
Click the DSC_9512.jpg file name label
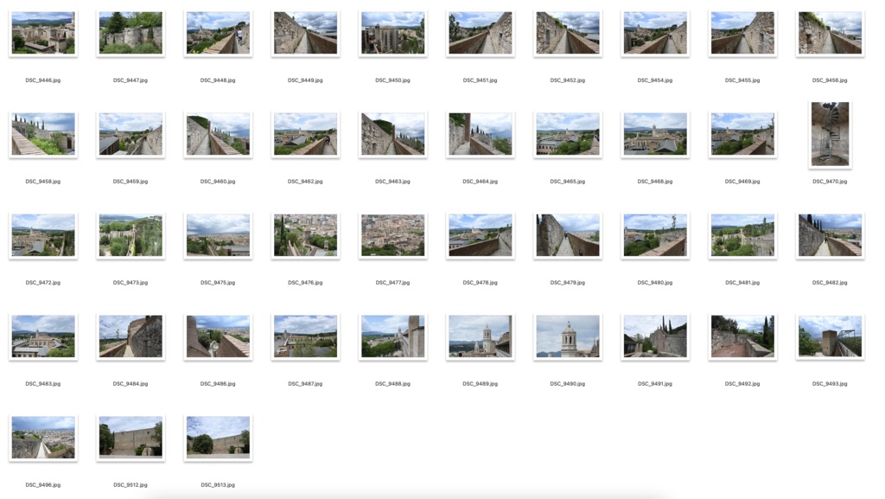(x=131, y=484)
